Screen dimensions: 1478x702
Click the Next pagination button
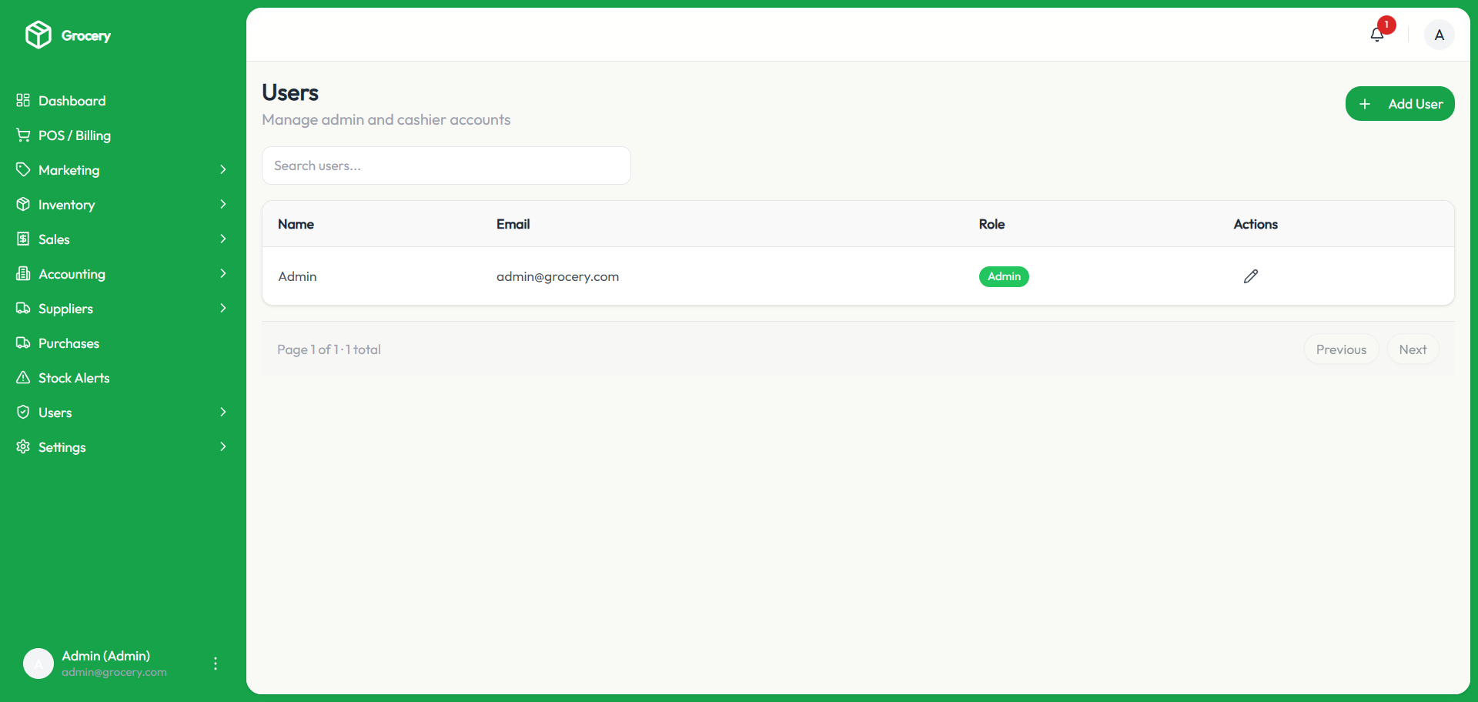click(1413, 349)
